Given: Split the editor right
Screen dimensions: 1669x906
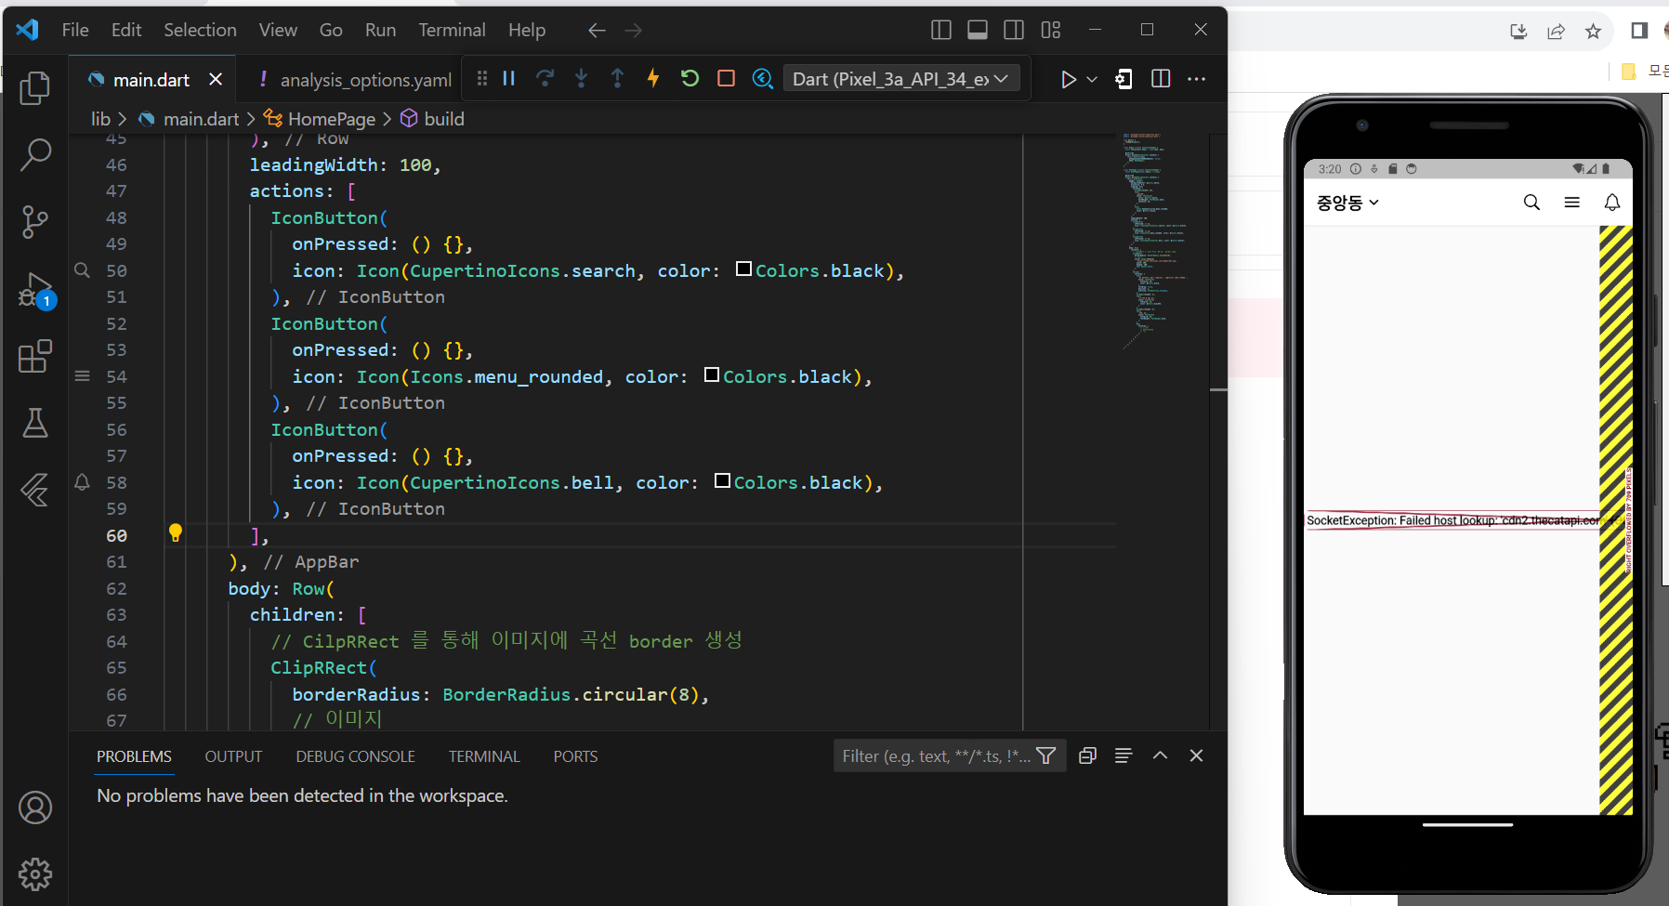Looking at the screenshot, I should (1160, 79).
